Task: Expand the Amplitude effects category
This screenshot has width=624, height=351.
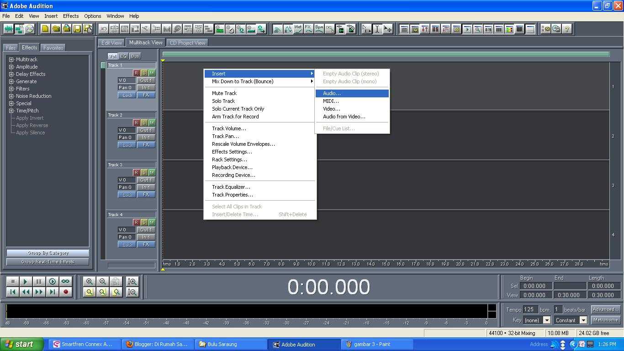Action: 11,67
